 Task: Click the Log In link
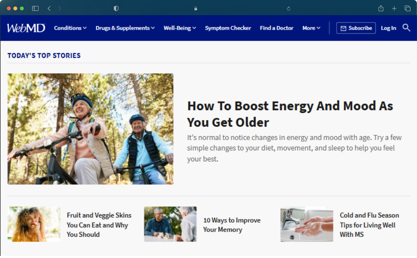coord(388,28)
